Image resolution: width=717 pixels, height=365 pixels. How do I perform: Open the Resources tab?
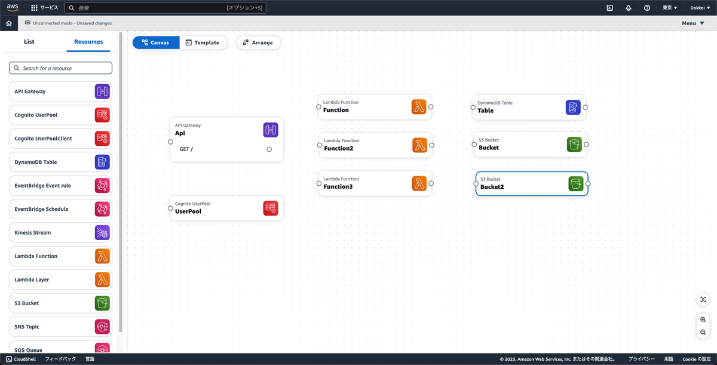(88, 42)
